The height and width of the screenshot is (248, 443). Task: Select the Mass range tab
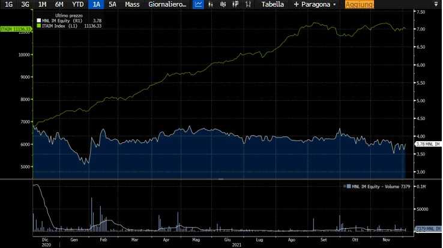coord(132,5)
